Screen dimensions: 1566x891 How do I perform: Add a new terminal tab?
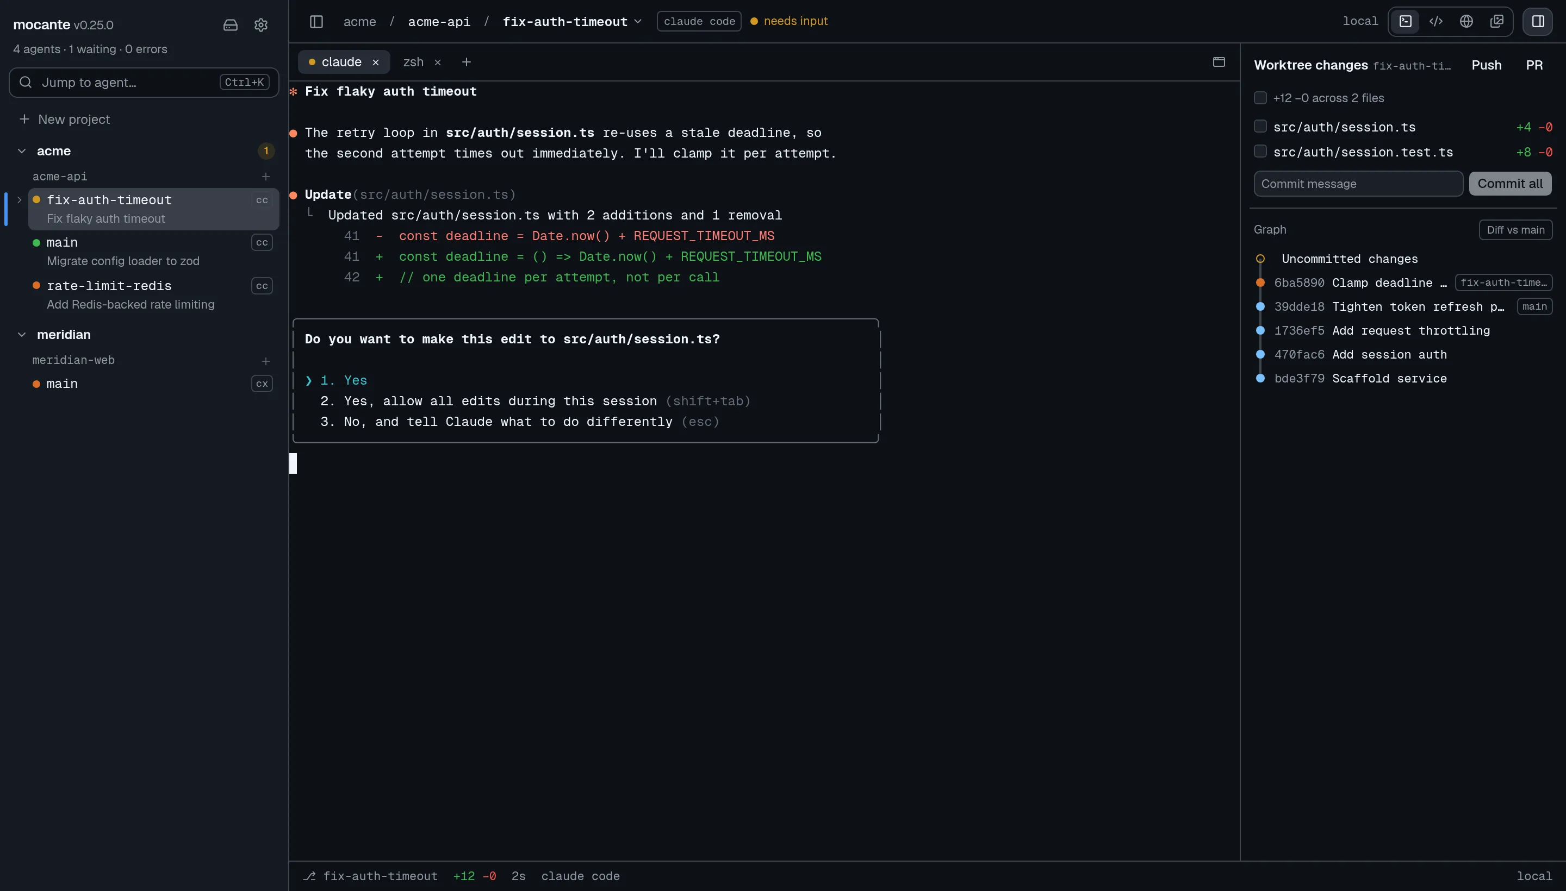[467, 62]
